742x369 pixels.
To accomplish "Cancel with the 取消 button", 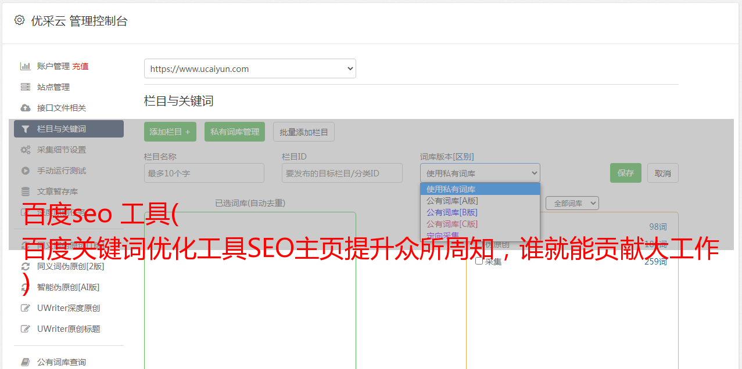I will pos(663,173).
